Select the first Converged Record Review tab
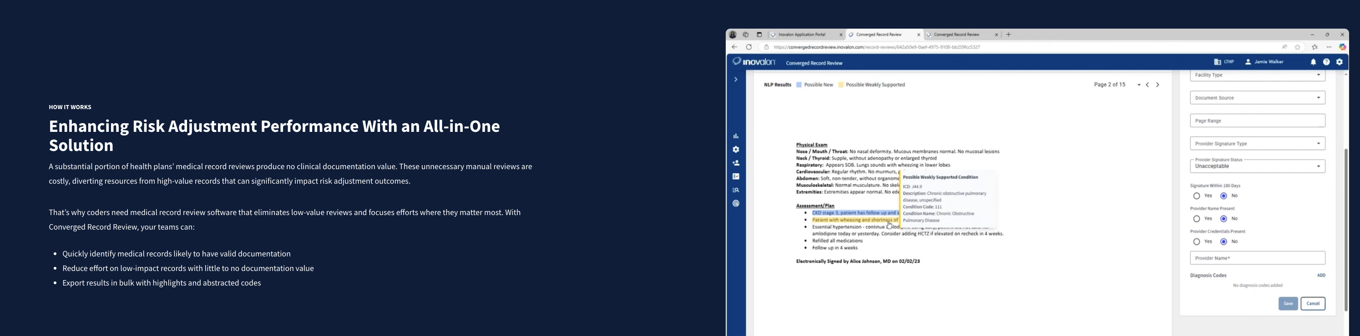1360x336 pixels. click(x=885, y=35)
